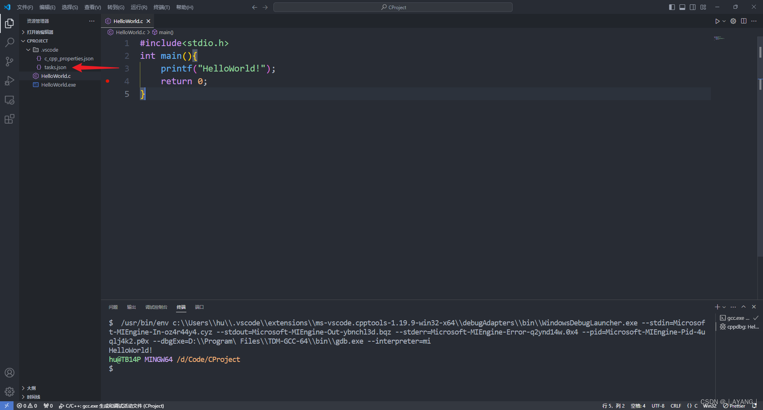Select HelloWorld.exe in the explorer
The image size is (763, 410).
coord(60,85)
